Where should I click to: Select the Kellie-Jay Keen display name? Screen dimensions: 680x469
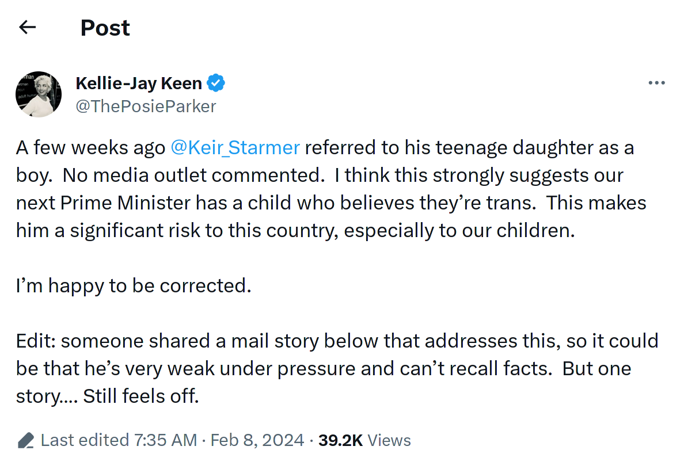tap(139, 83)
